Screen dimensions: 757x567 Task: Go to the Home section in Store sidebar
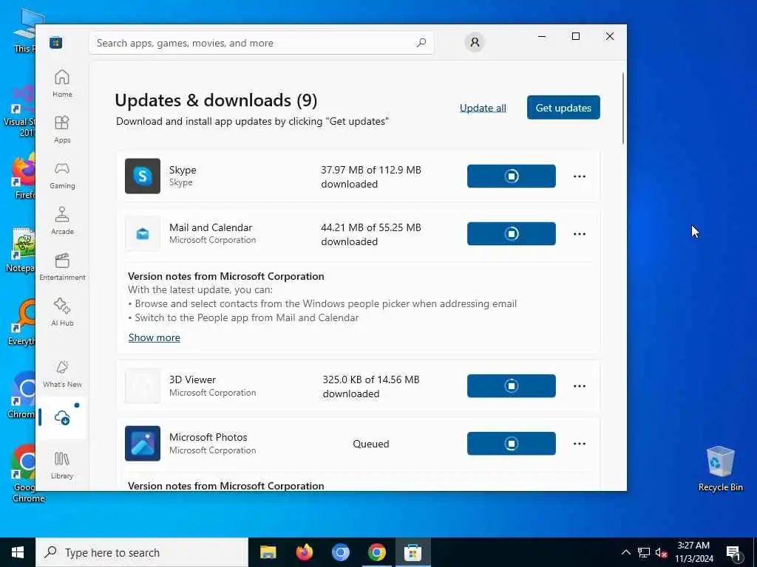point(62,83)
